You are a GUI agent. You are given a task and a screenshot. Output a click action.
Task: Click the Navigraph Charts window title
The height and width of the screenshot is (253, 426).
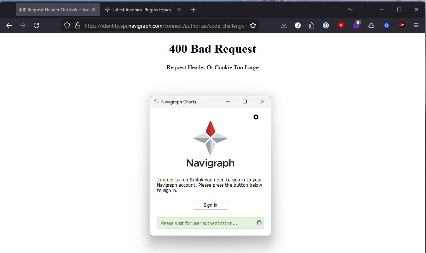179,102
